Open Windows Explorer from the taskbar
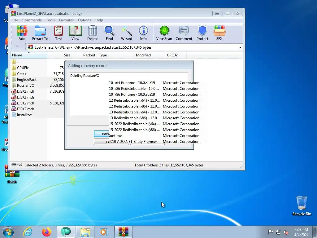 click(85, 232)
